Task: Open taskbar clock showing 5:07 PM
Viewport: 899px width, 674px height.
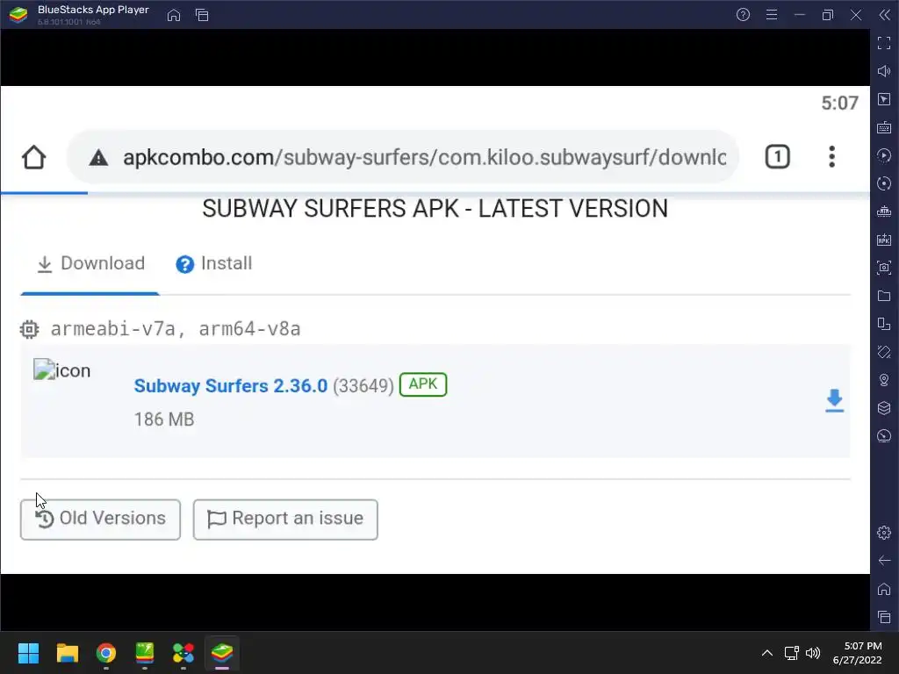Action: point(857,653)
